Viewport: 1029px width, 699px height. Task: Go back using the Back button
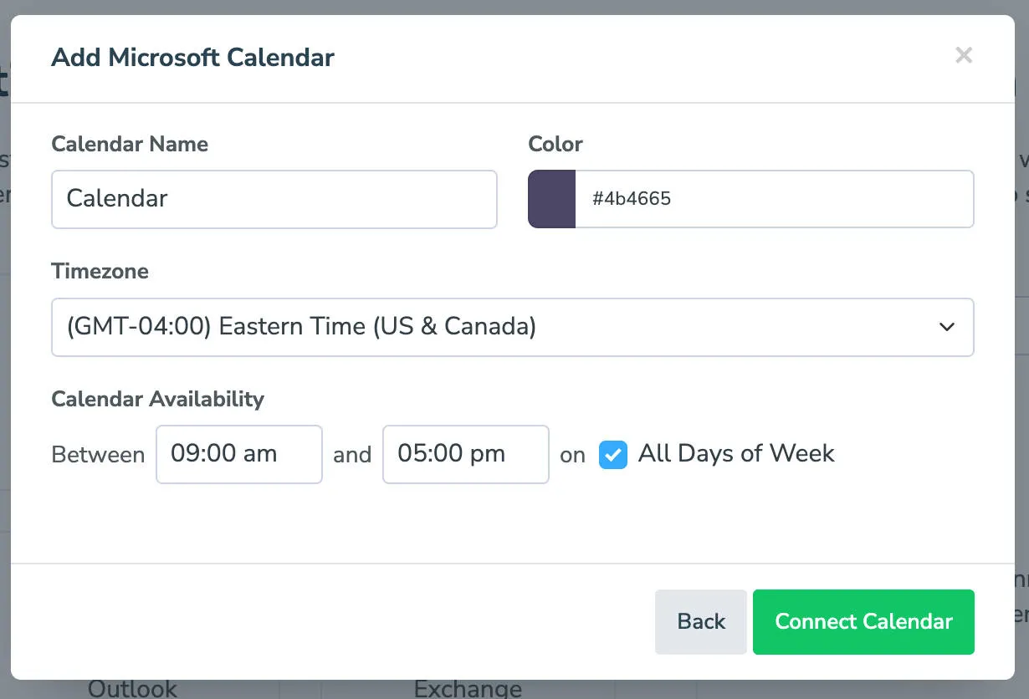point(701,621)
